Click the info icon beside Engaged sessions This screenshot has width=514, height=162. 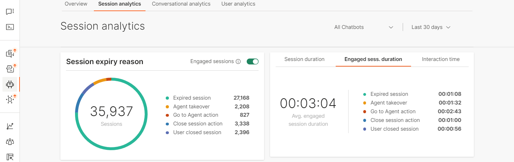click(238, 62)
